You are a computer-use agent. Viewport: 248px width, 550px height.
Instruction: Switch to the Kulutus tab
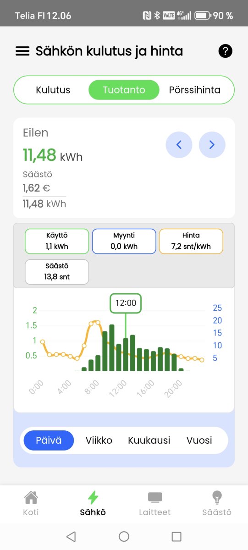coord(53,90)
